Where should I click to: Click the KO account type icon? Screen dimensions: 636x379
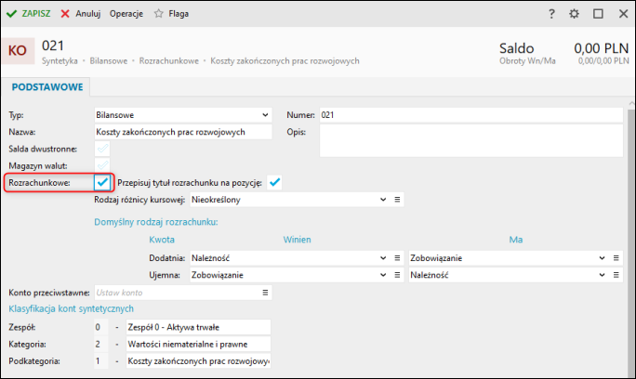[18, 50]
